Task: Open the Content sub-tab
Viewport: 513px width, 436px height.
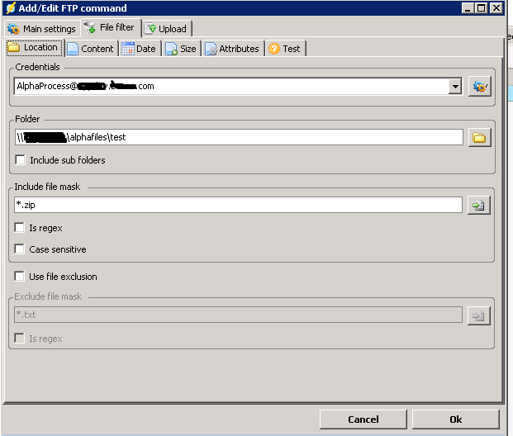Action: (x=90, y=49)
